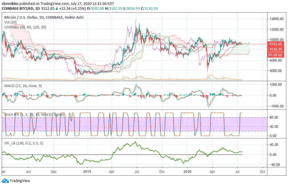
Task: Select the Stoch RSI indicator label
Action: [x=34, y=115]
